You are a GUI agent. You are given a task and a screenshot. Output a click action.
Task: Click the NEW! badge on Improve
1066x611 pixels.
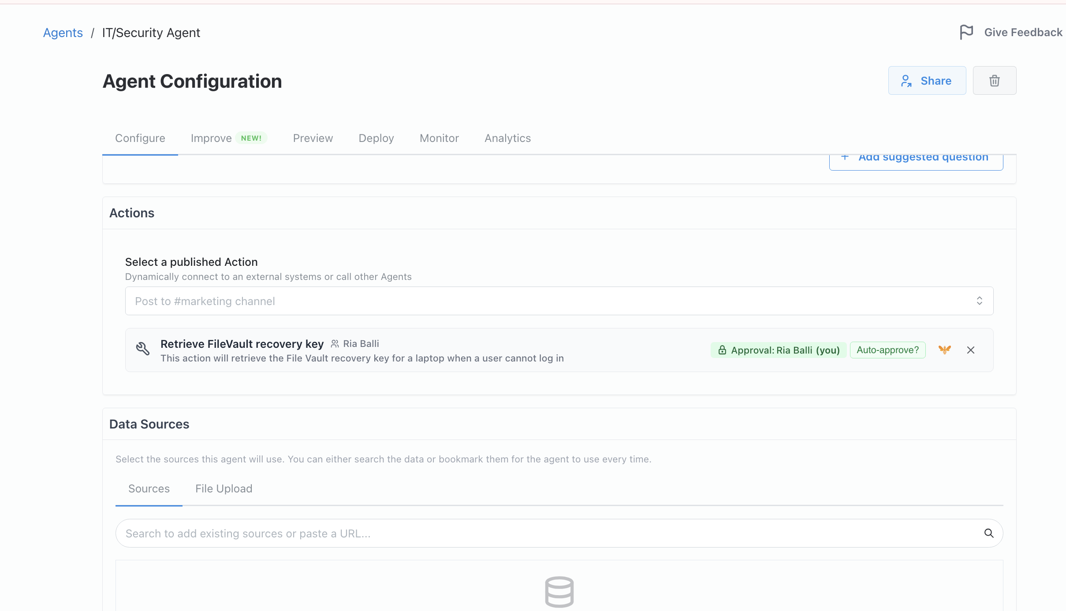click(251, 138)
